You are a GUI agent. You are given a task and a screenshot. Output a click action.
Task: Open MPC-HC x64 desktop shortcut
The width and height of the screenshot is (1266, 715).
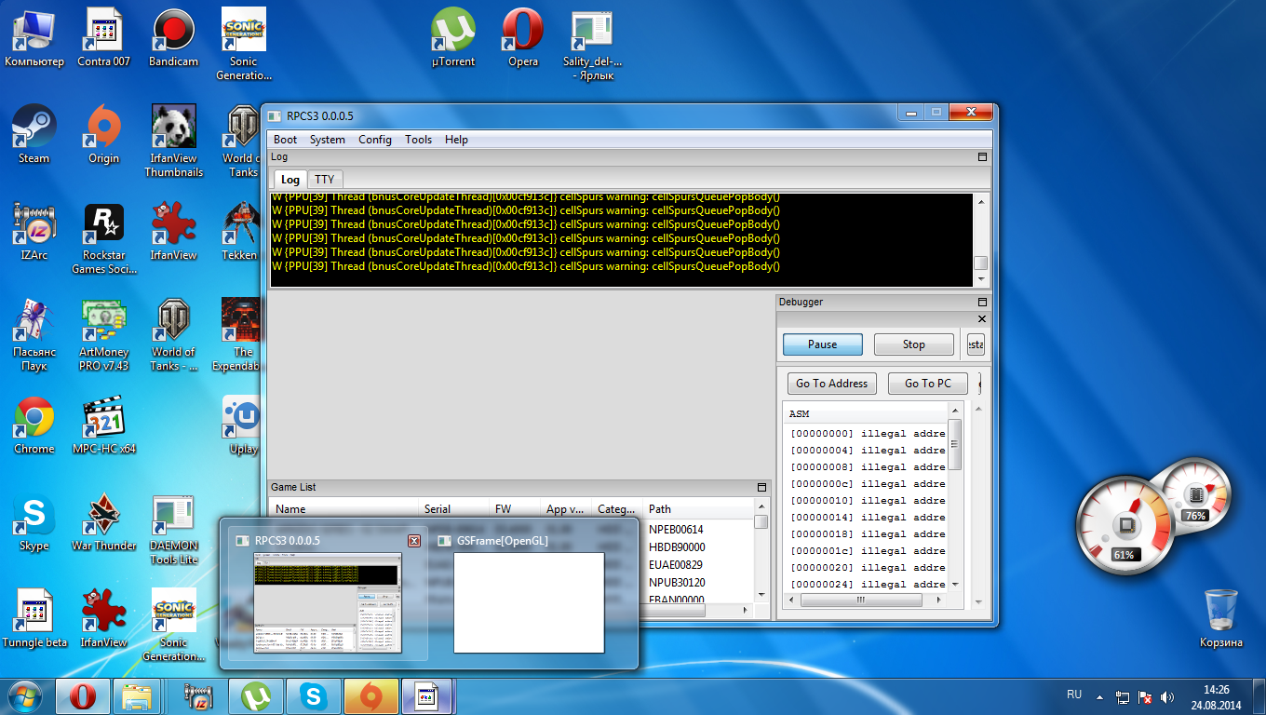104,425
